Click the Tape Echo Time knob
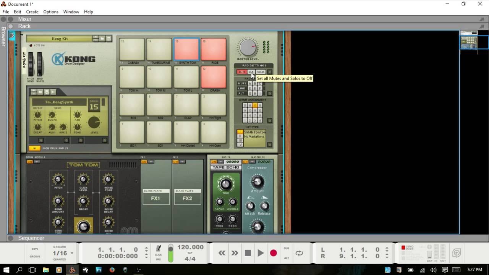 point(225,184)
